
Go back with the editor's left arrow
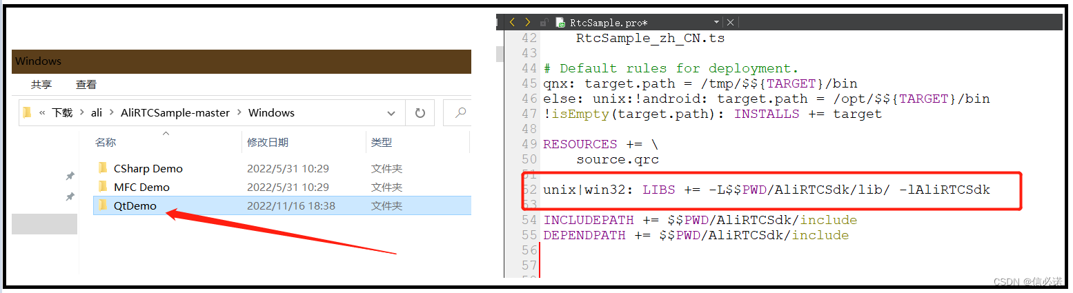click(512, 22)
